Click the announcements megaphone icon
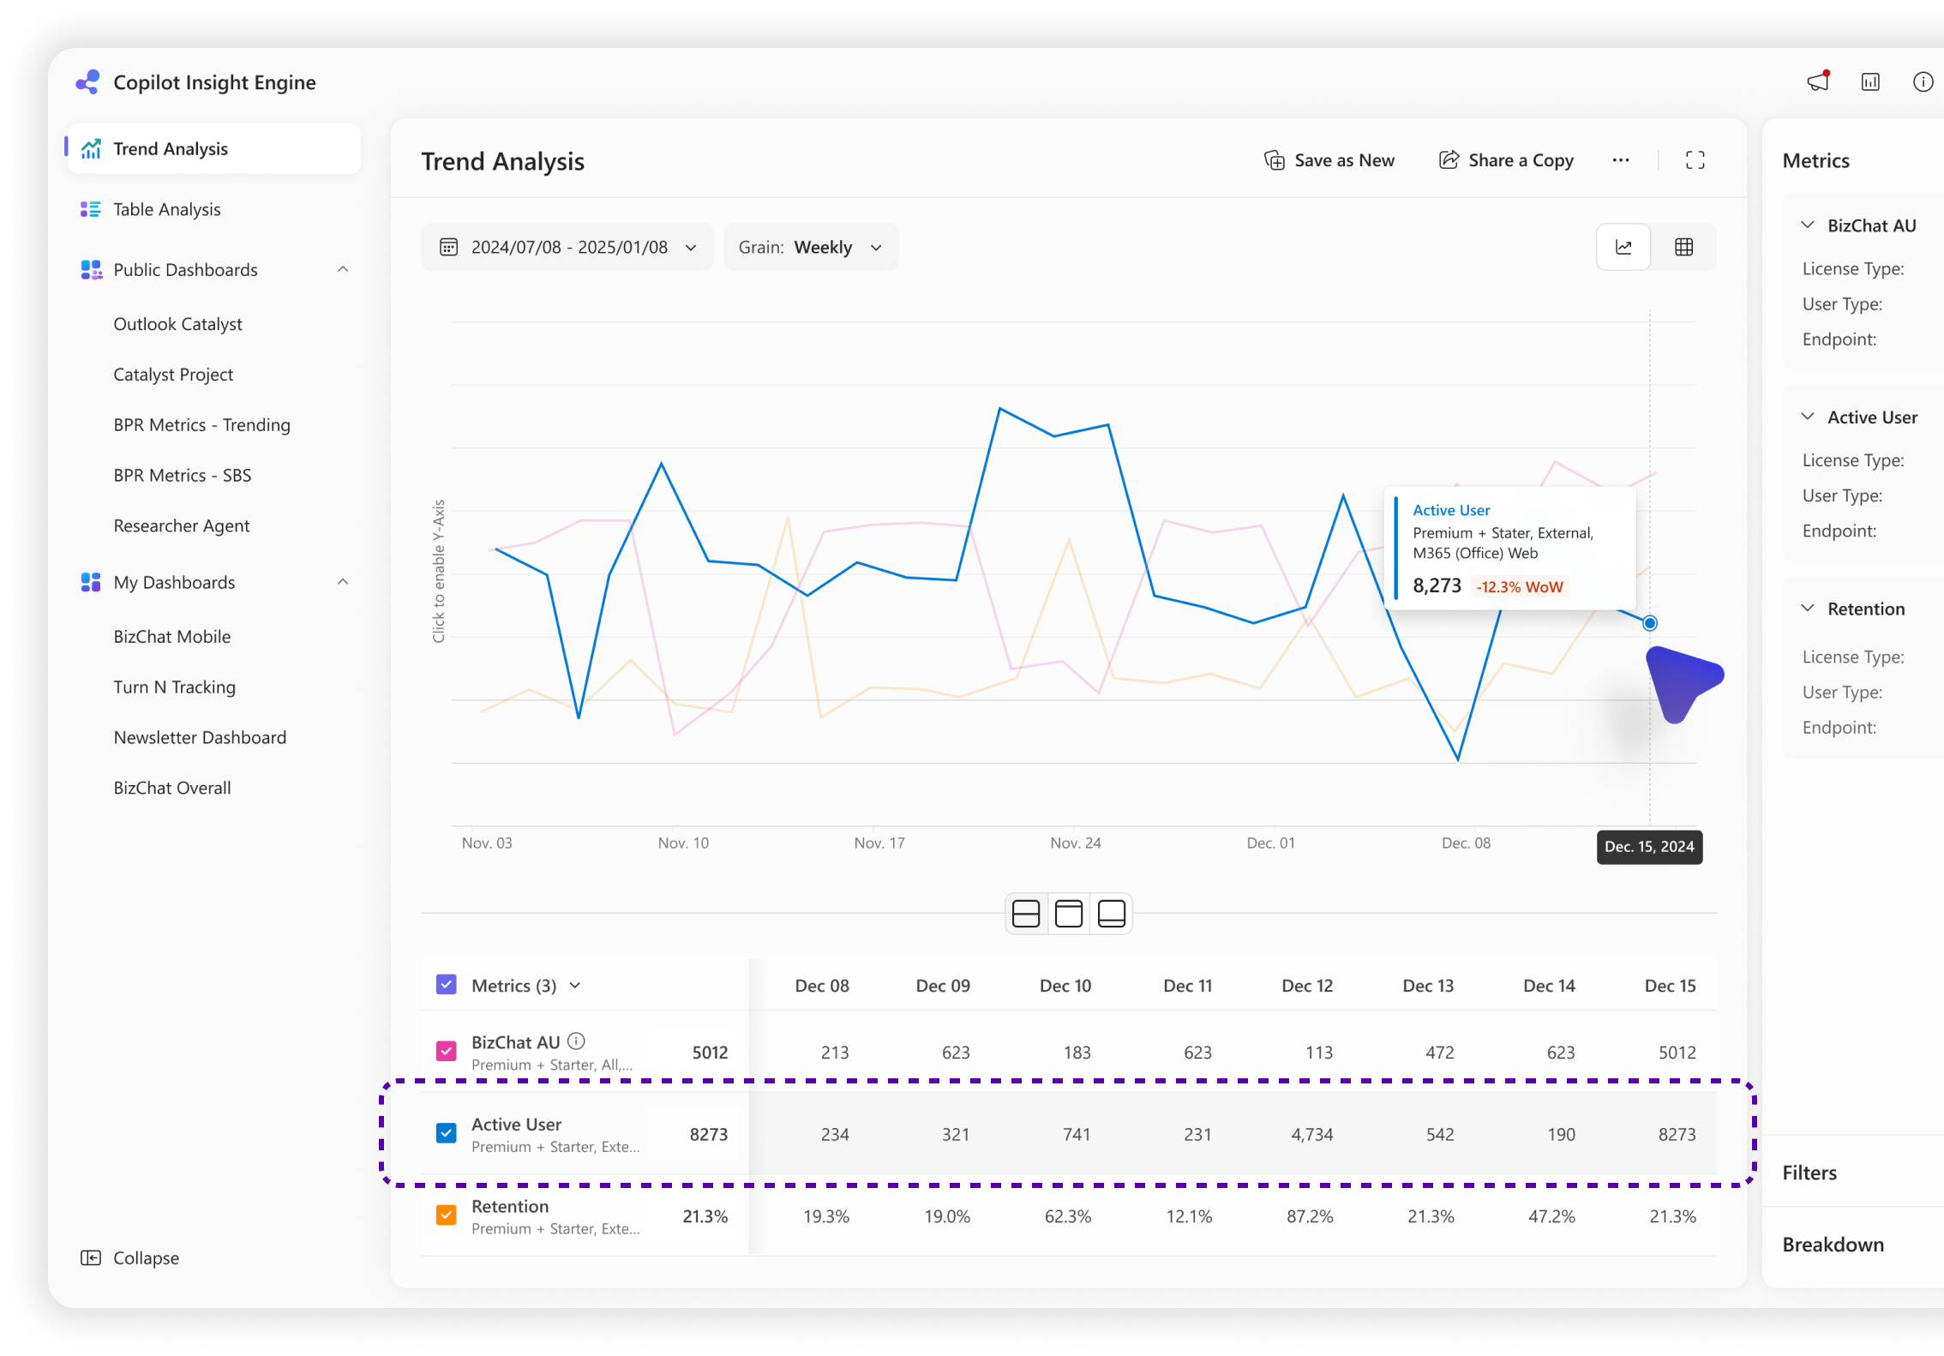Viewport: 1944px width, 1356px height. click(x=1817, y=81)
